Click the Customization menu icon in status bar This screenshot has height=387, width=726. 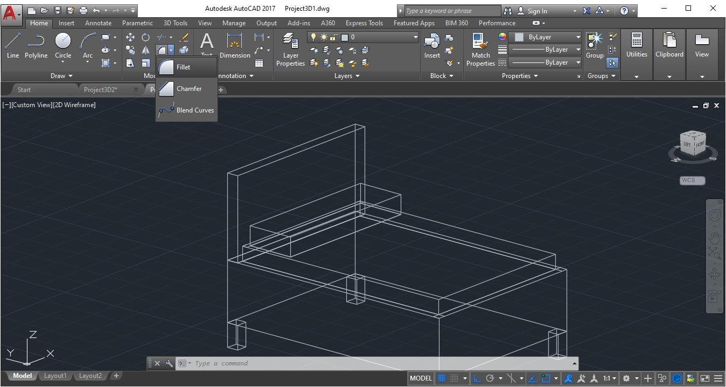tap(718, 378)
